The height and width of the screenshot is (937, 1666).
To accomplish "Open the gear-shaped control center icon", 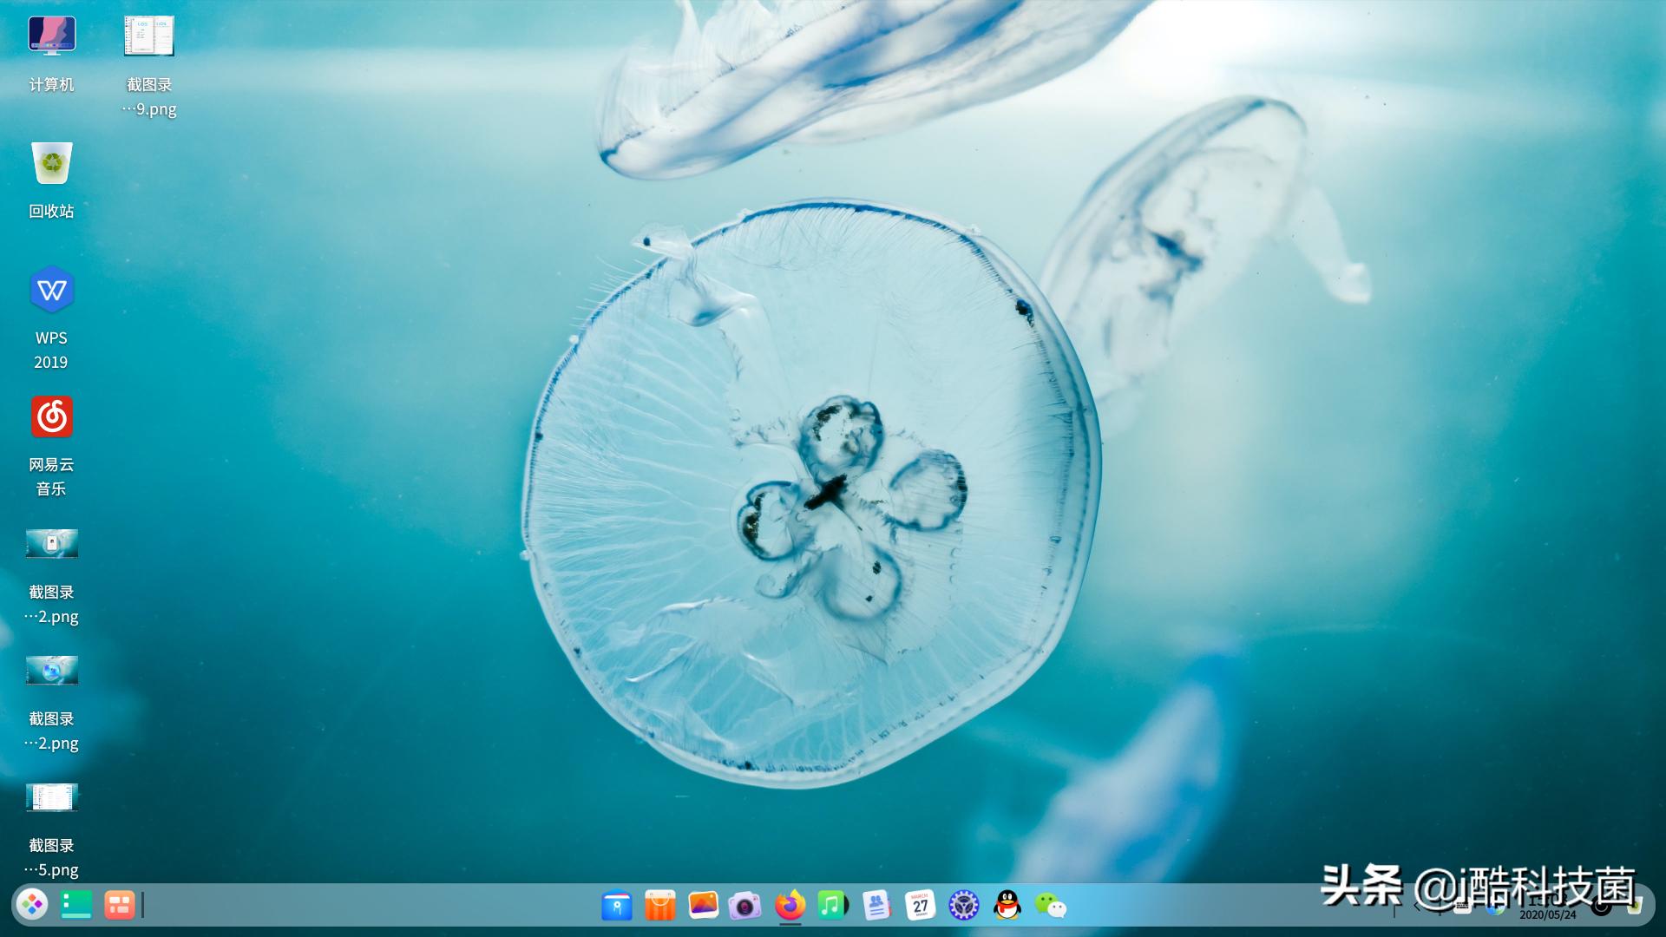I will coord(963,906).
